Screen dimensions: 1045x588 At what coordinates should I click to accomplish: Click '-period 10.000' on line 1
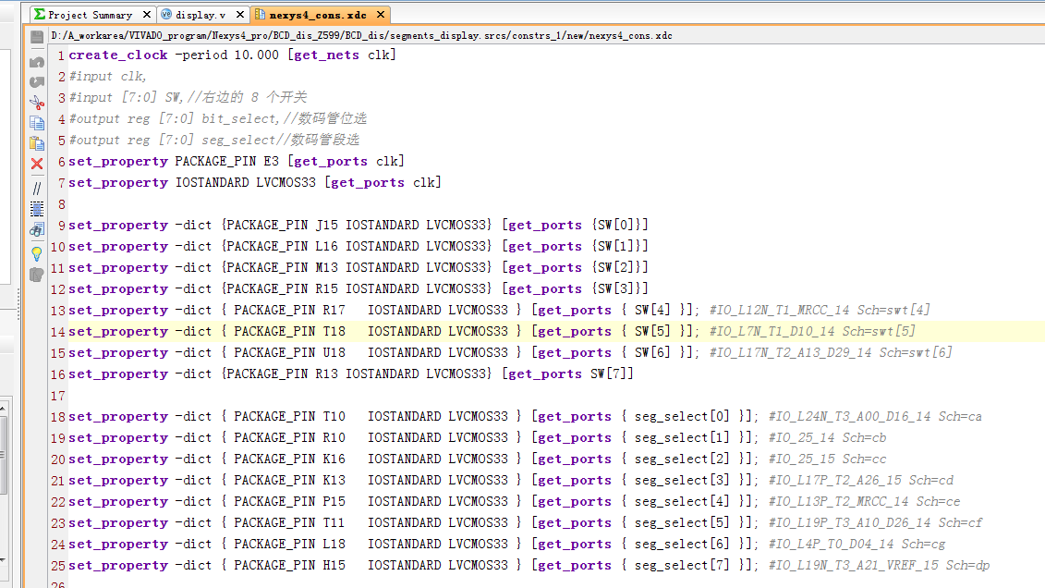point(226,55)
